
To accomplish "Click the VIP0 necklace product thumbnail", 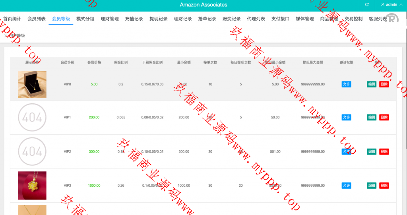I will [32, 84].
